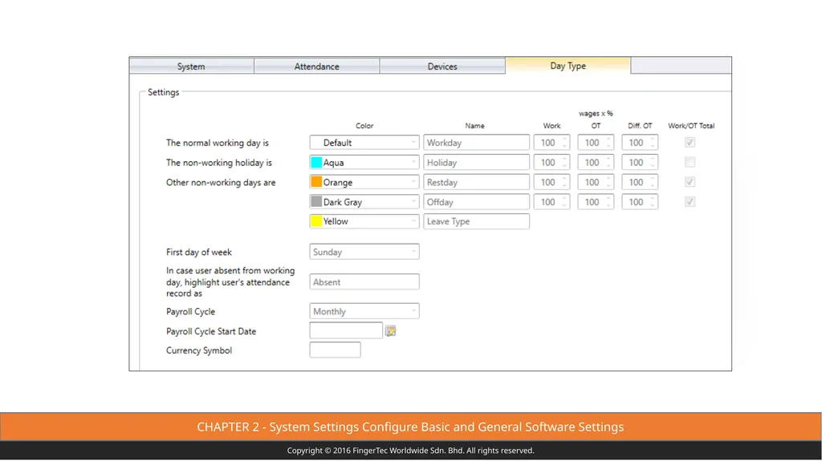Click the CHAPTER 2 System Settings banner text
The image size is (822, 461).
click(x=410, y=427)
